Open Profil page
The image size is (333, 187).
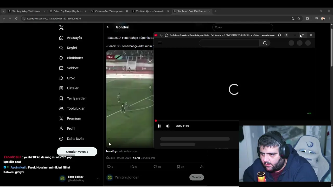(x=67, y=129)
